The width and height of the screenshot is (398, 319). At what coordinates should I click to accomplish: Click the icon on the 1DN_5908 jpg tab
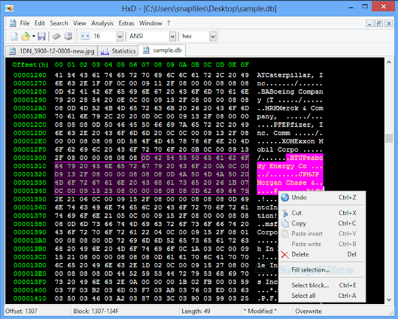coord(12,51)
